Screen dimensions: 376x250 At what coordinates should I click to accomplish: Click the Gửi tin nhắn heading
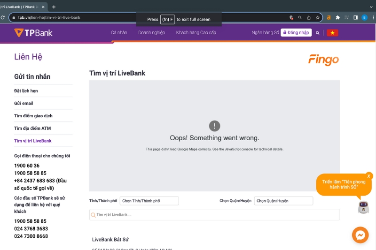pos(32,76)
